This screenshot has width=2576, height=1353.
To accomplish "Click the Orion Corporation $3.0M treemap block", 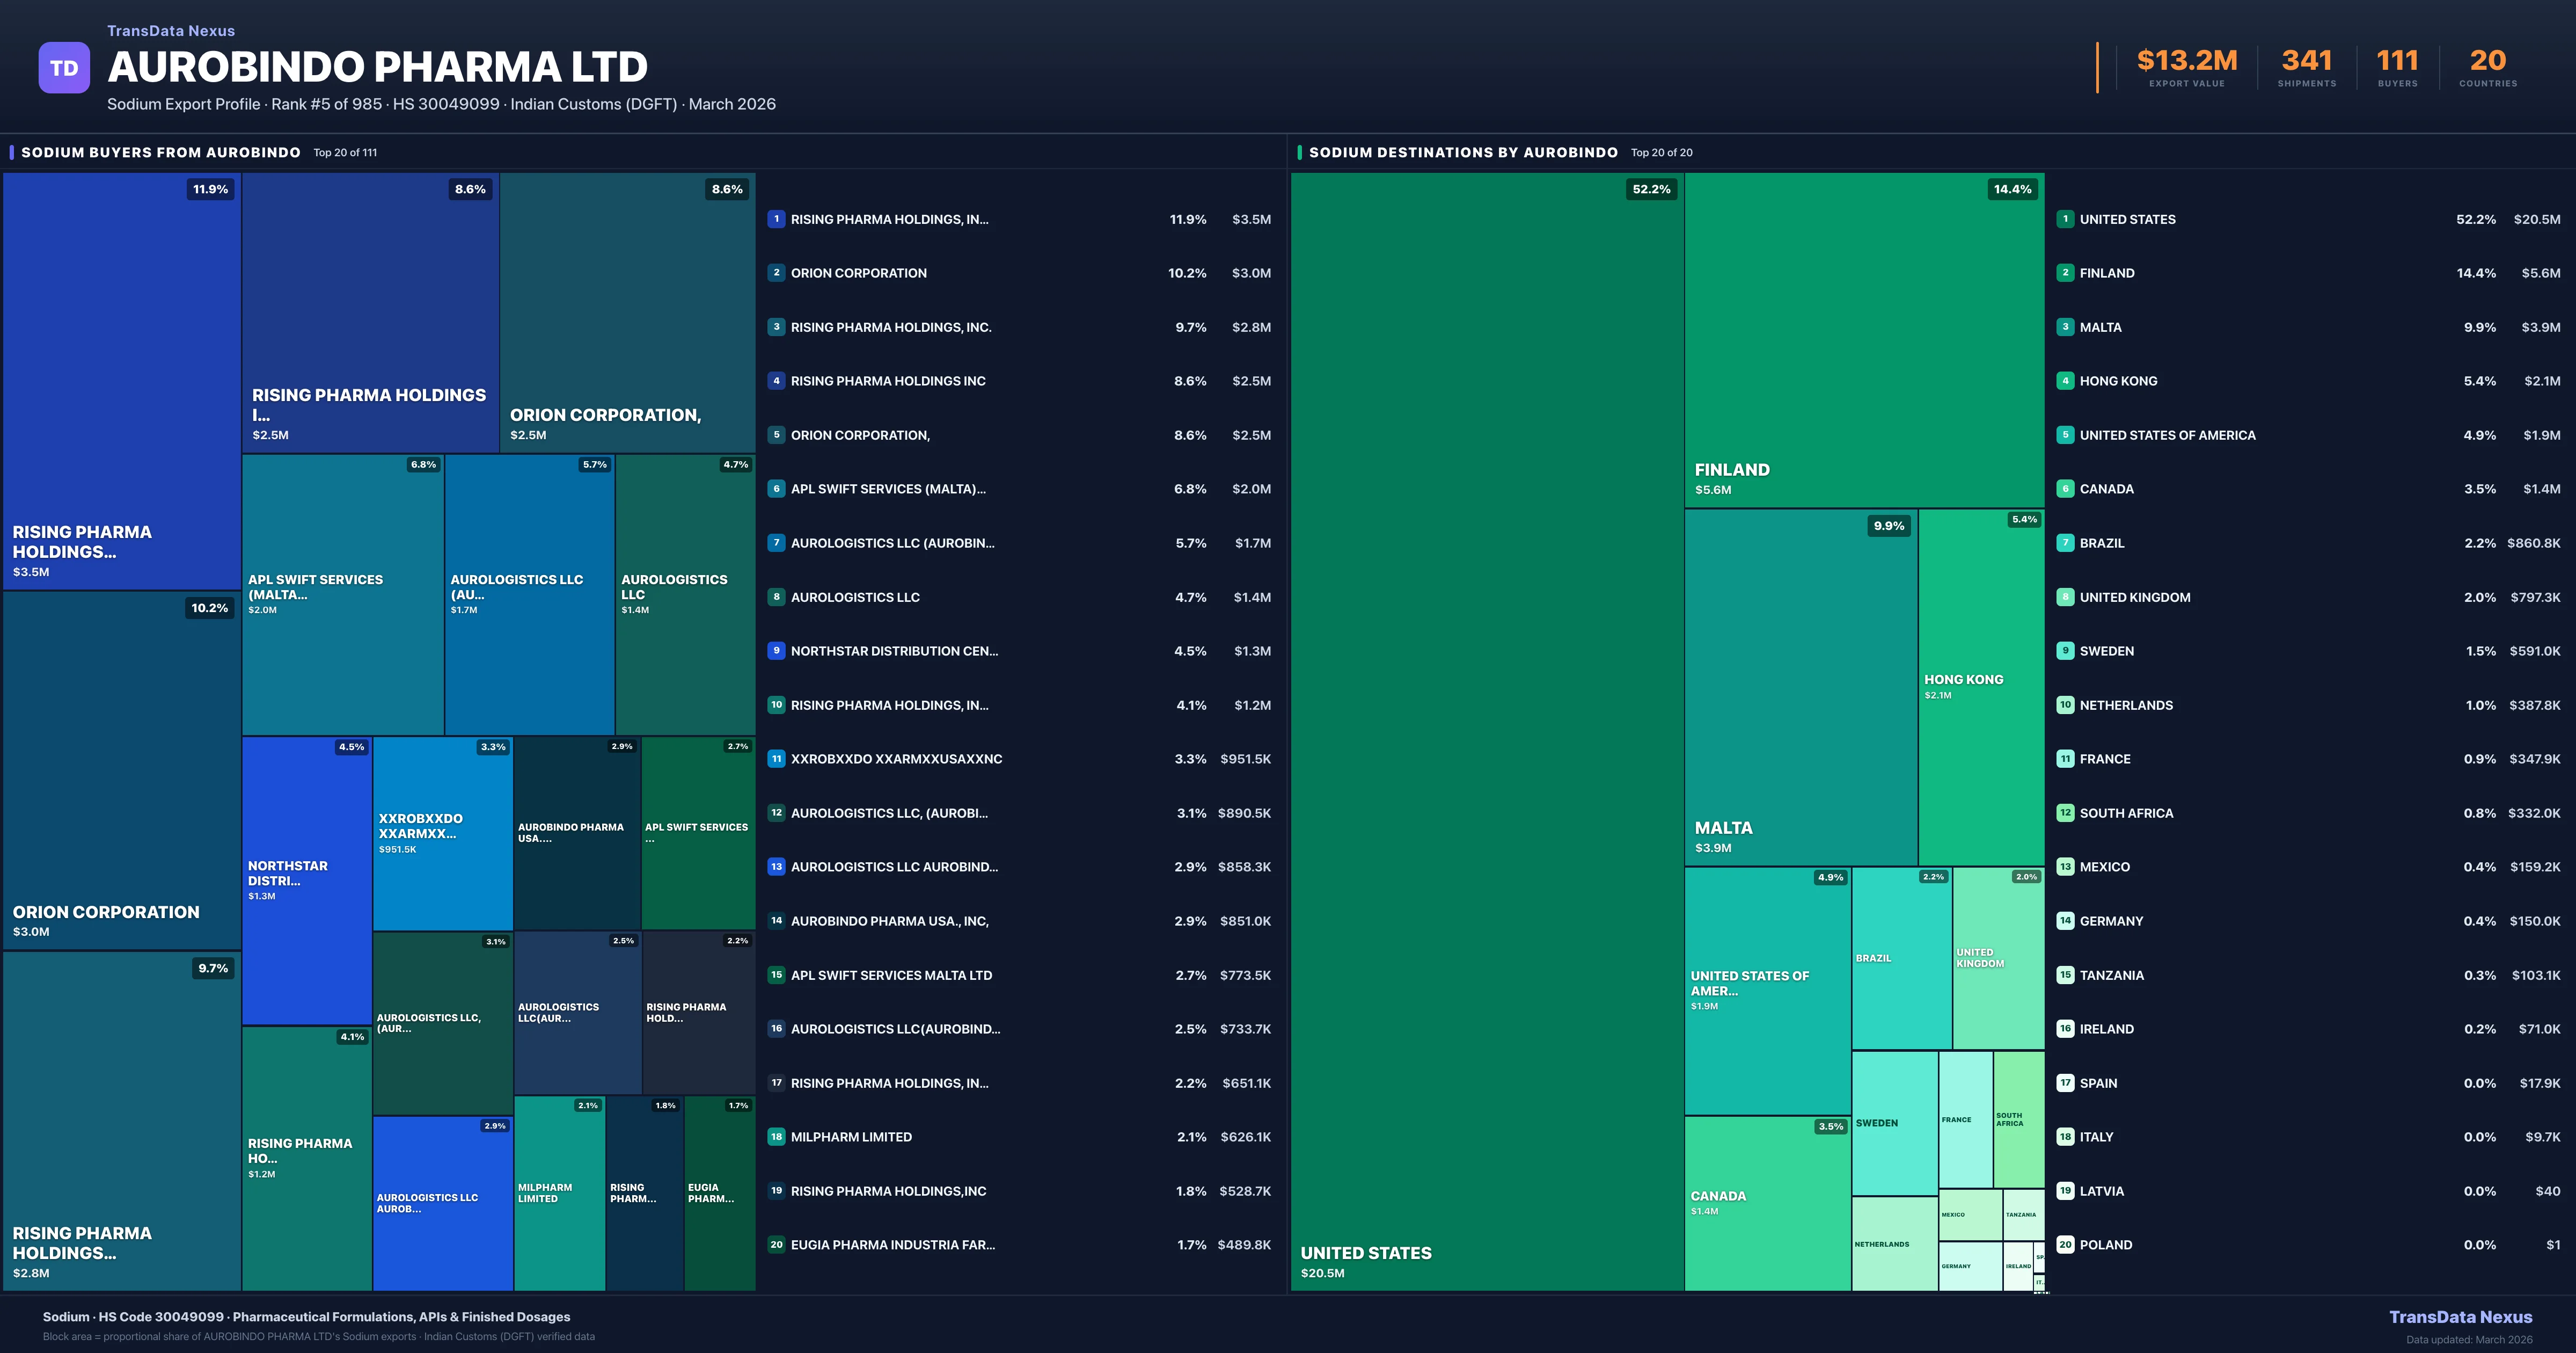I will (x=121, y=770).
